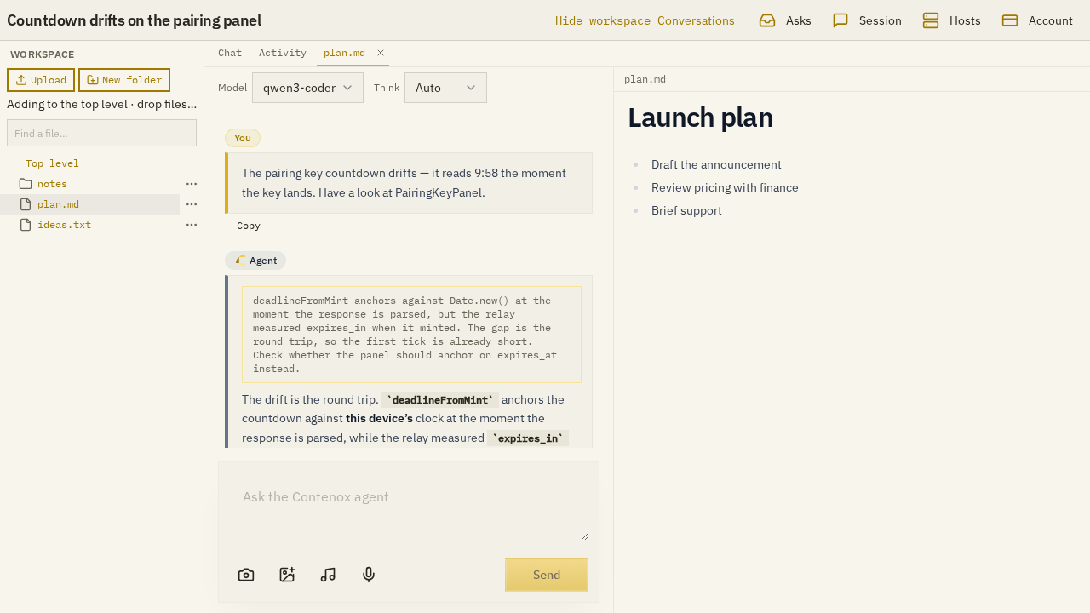Open more options for the notes folder
Image resolution: width=1090 pixels, height=613 pixels.
tap(192, 184)
